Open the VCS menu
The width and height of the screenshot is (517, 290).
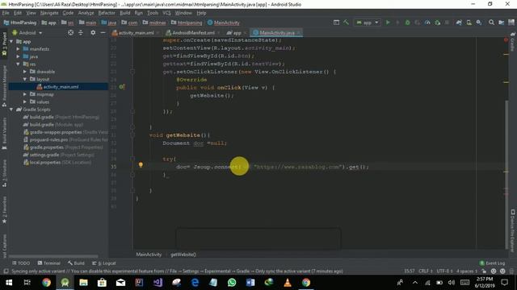(167, 13)
